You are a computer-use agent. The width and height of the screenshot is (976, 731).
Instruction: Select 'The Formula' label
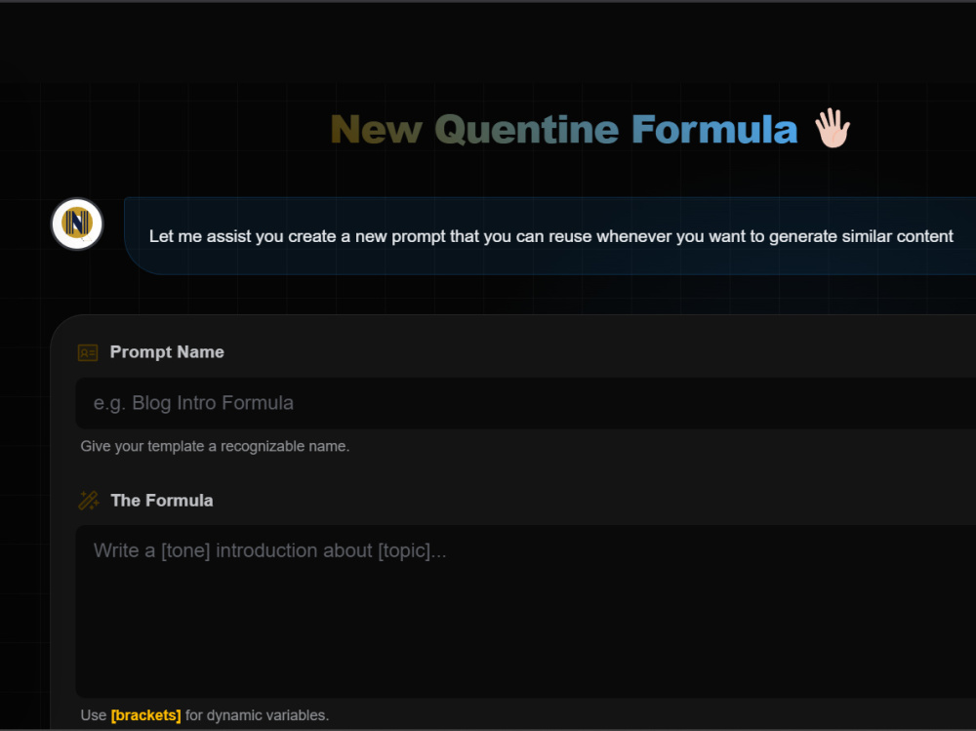162,501
